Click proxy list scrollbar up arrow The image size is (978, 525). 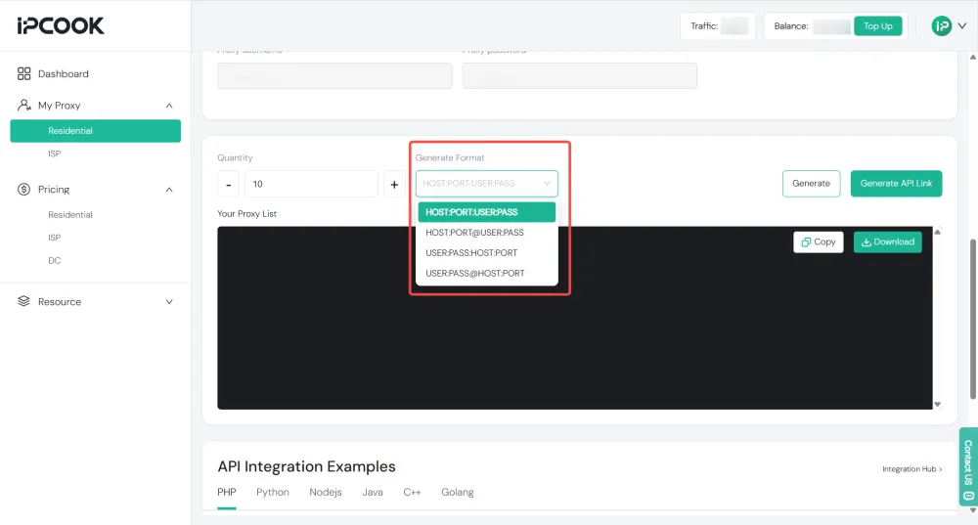click(x=938, y=232)
